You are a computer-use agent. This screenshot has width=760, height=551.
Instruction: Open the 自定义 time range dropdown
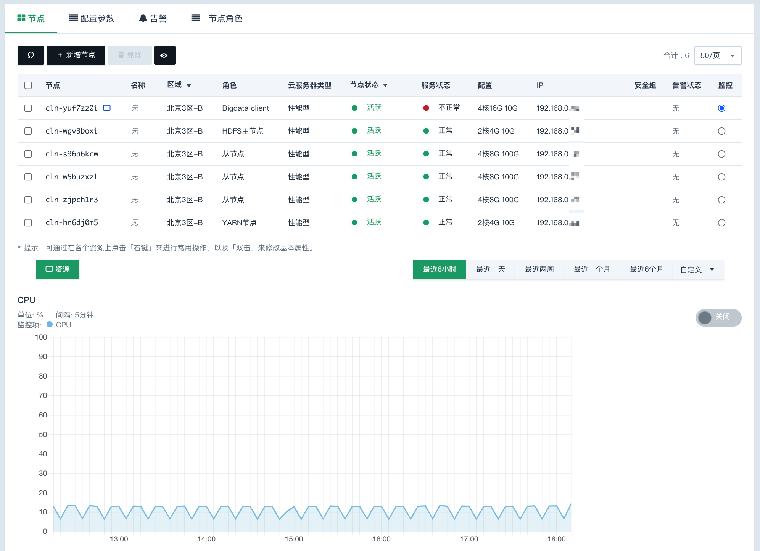[698, 269]
